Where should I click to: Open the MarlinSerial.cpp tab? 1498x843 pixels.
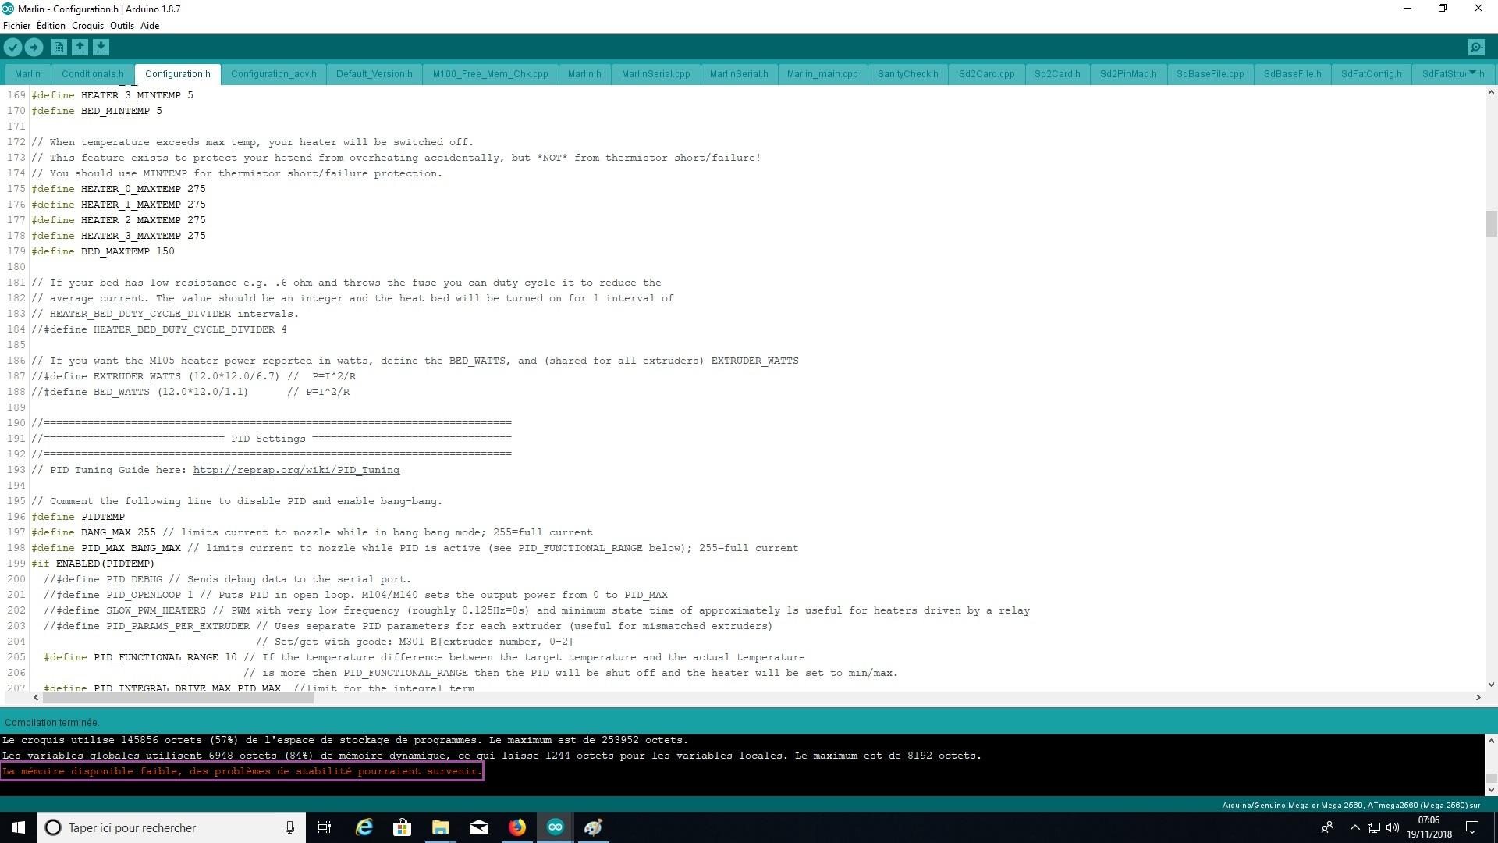point(656,74)
